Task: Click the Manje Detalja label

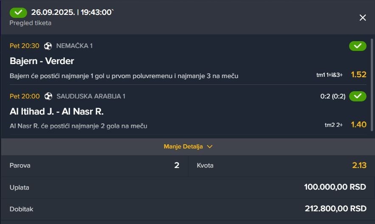Action: pyautogui.click(x=183, y=147)
